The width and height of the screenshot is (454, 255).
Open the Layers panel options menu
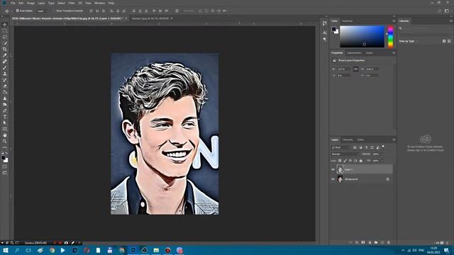point(394,140)
